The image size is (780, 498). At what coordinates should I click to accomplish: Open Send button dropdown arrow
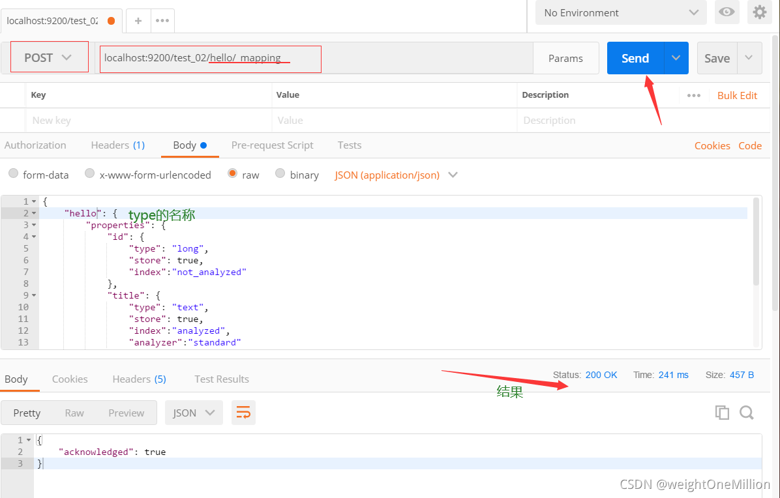(676, 58)
